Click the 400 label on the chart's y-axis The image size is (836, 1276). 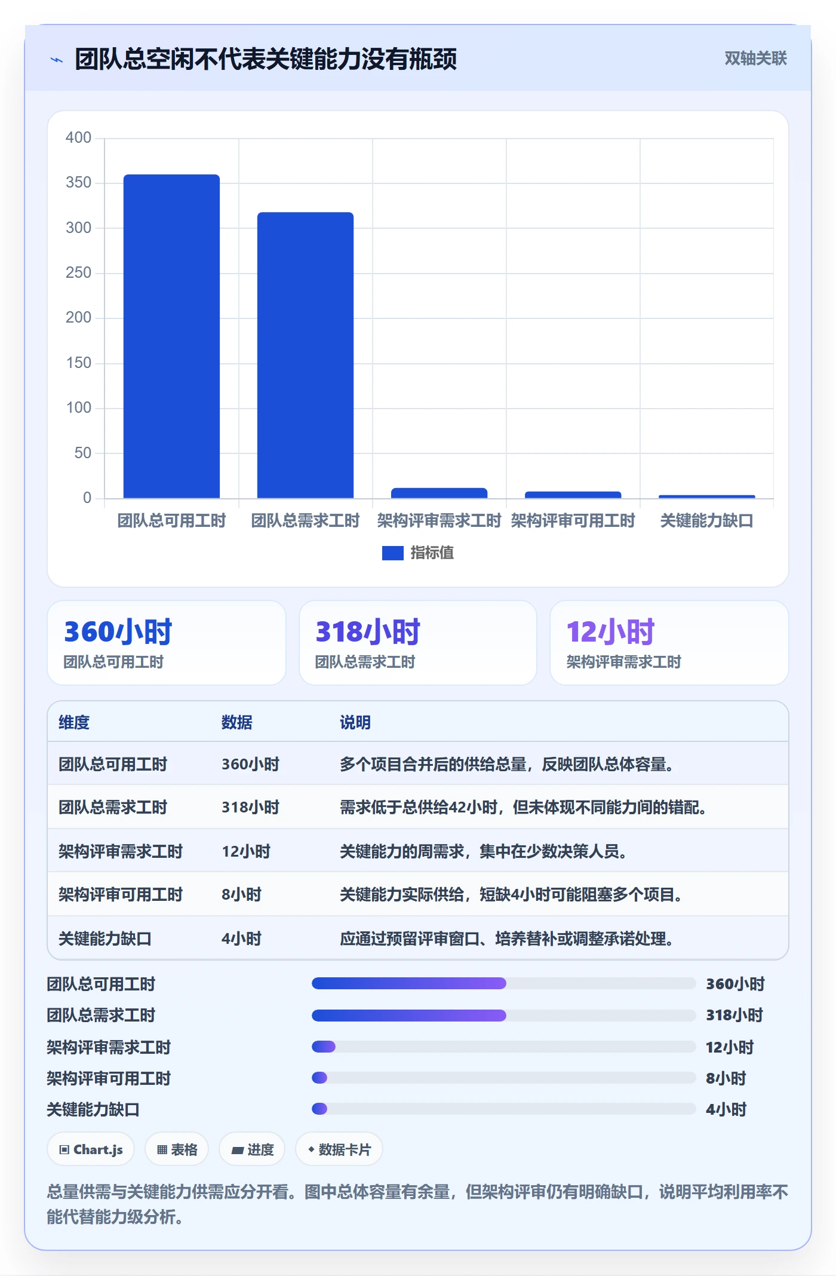coord(78,137)
